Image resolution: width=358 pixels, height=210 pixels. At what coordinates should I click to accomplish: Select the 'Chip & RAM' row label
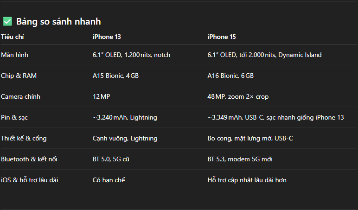click(19, 76)
